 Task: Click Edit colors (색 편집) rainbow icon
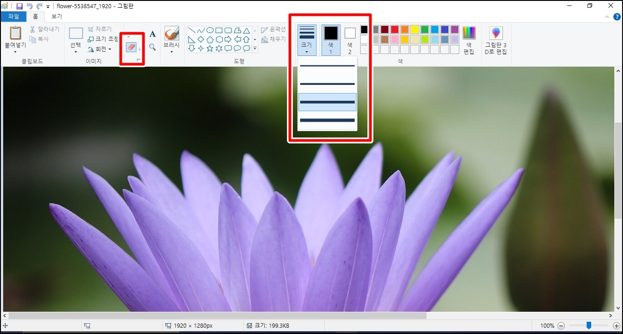(x=469, y=33)
